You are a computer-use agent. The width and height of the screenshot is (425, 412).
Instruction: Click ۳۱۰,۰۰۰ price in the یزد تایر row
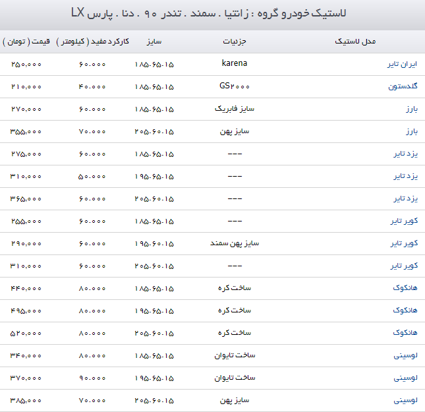click(26, 177)
